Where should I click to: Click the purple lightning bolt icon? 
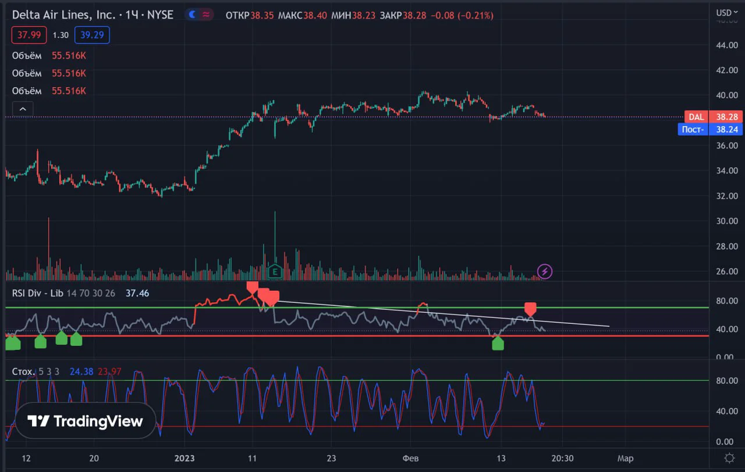[545, 271]
